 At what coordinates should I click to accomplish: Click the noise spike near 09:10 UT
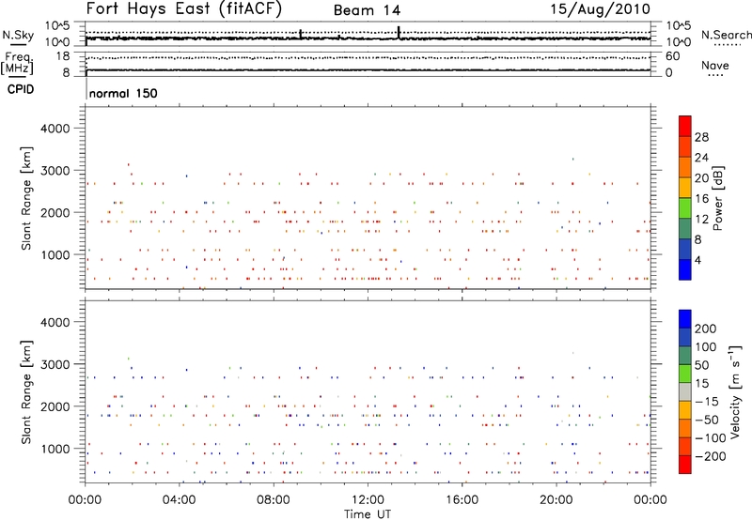tap(301, 34)
